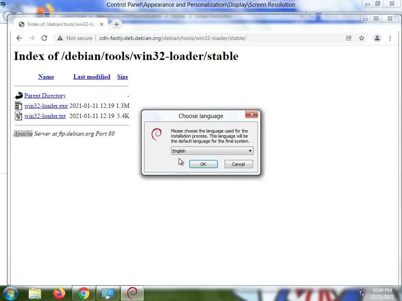Switch to Chrome in the taskbar
The image size is (402, 301).
point(83,293)
